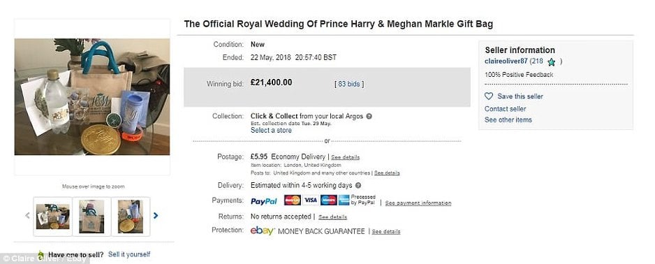Open See other items link

pyautogui.click(x=508, y=119)
